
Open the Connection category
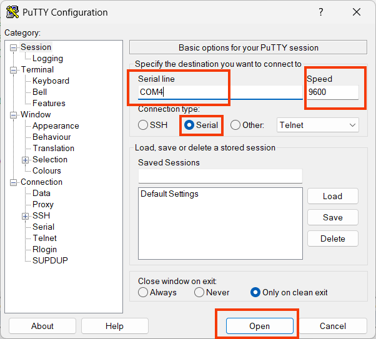tap(41, 182)
